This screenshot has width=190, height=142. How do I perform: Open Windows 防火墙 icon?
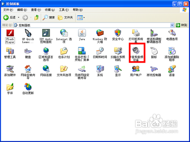coord(100,33)
